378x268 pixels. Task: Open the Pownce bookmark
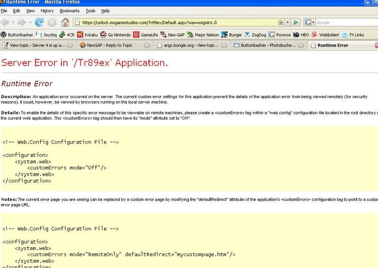click(280, 34)
